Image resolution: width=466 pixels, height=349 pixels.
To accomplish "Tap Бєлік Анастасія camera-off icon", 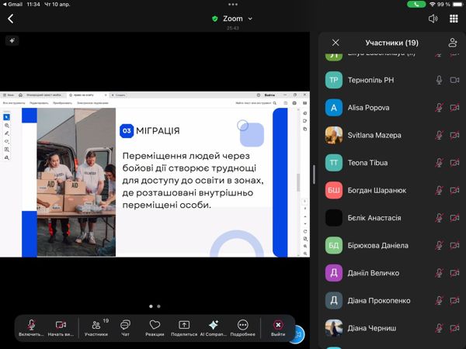I will click(x=454, y=218).
